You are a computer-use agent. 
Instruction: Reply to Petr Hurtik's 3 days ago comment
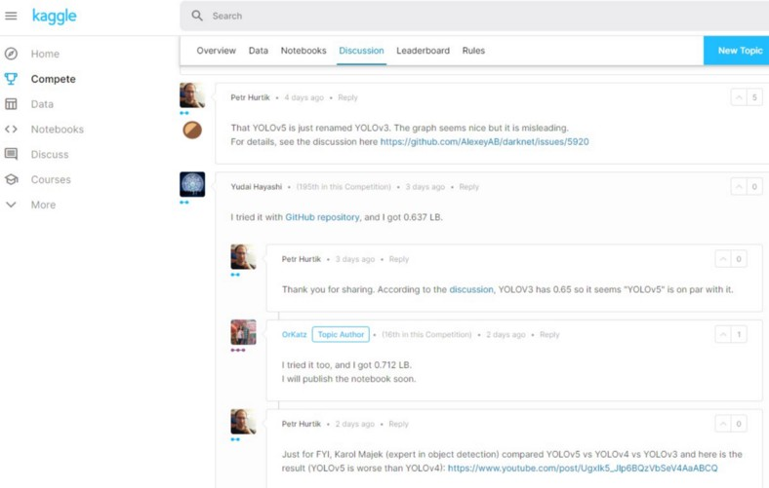pyautogui.click(x=399, y=259)
